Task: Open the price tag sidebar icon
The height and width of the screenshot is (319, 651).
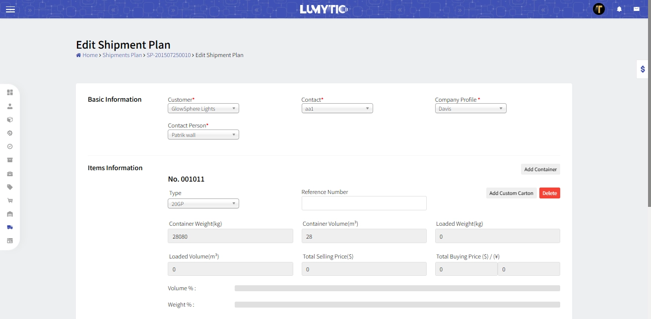Action: coord(10,187)
